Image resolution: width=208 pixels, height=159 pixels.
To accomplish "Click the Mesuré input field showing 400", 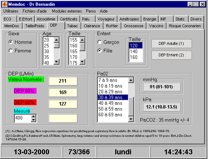I will pyautogui.click(x=23, y=118).
